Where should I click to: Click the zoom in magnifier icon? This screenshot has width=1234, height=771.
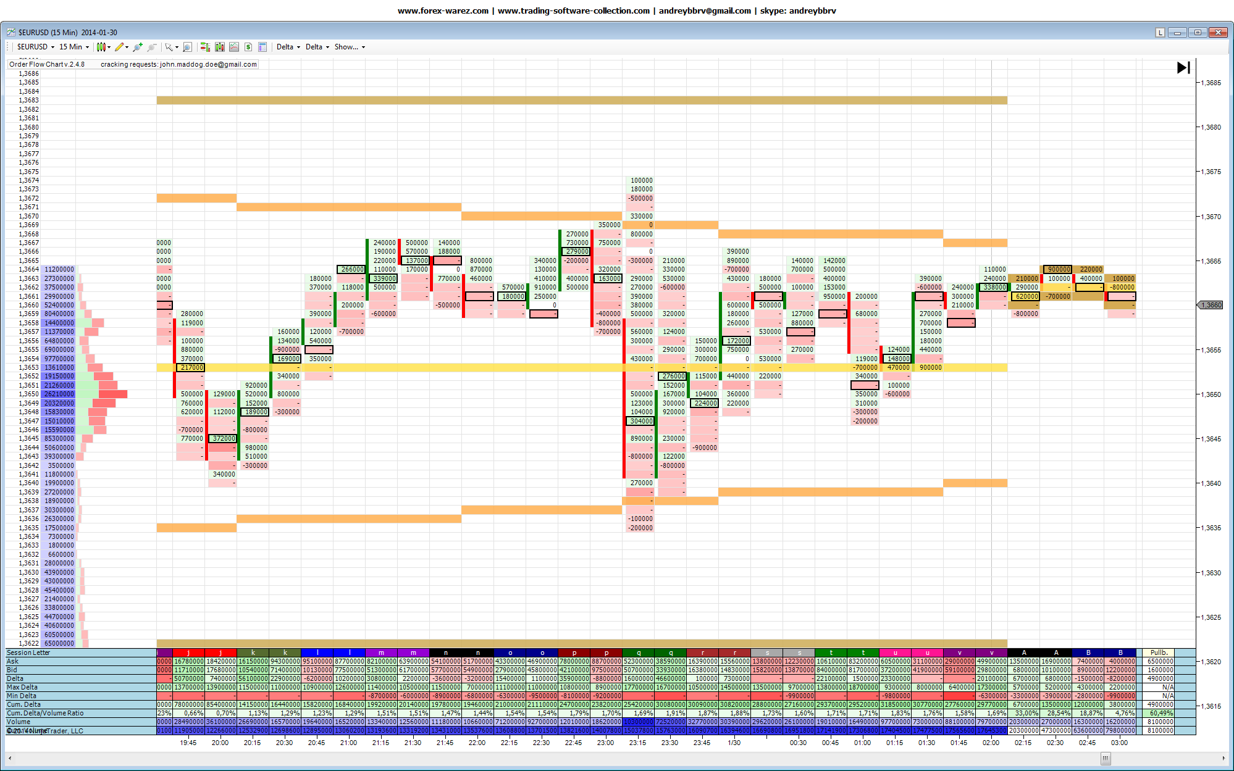tap(137, 47)
